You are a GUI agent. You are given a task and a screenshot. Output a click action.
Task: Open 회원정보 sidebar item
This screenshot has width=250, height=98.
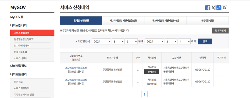[18, 82]
